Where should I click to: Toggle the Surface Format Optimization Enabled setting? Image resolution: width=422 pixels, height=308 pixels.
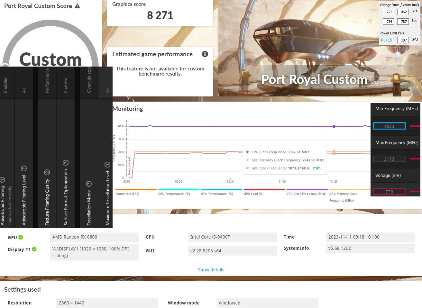(x=66, y=85)
